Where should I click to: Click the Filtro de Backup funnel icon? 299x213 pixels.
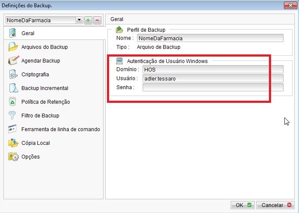(13, 116)
